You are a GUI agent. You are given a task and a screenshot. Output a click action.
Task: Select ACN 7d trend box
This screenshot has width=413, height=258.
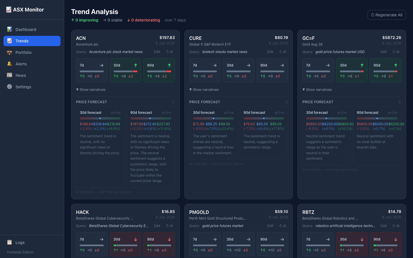92,70
